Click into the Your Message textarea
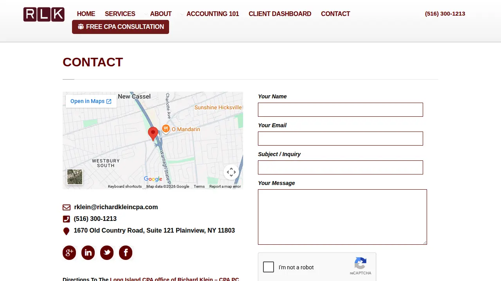 (x=342, y=217)
